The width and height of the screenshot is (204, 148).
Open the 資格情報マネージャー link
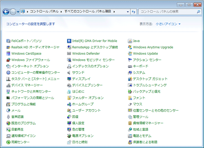[148, 123]
